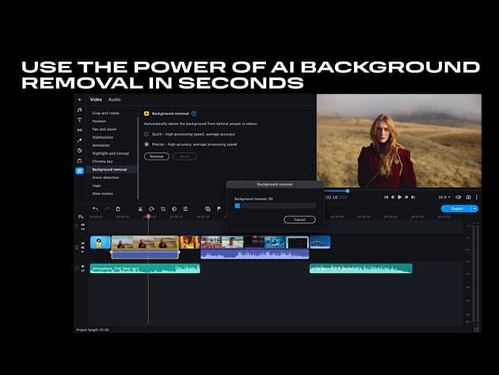
Task: Open the 16:9 aspect ratio dropdown
Action: coord(444,197)
